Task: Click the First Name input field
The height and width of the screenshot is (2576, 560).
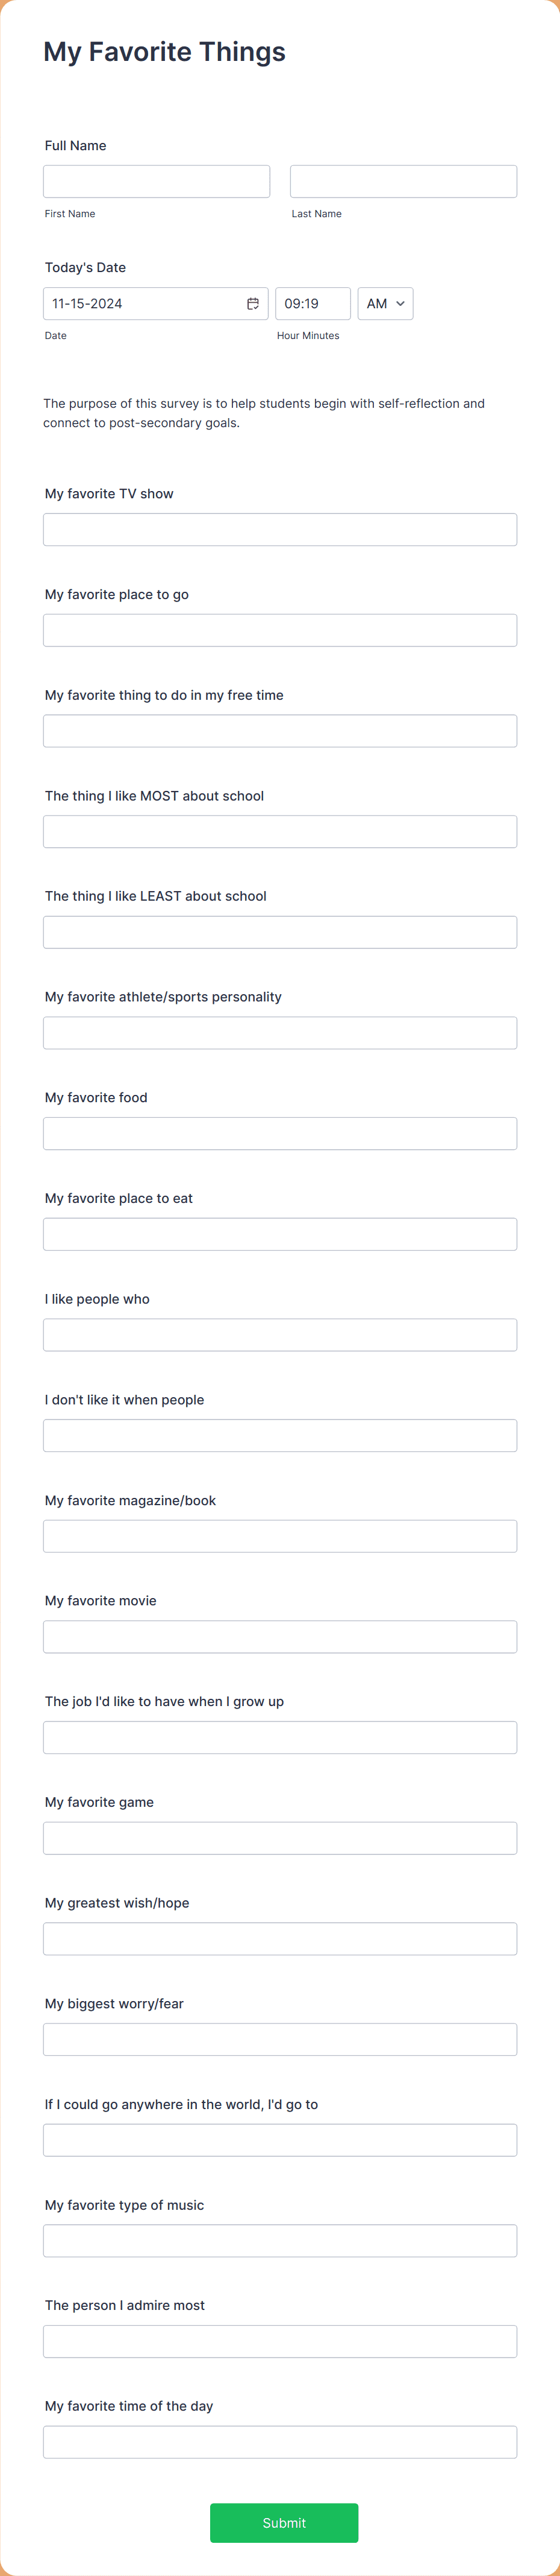Action: click(156, 181)
